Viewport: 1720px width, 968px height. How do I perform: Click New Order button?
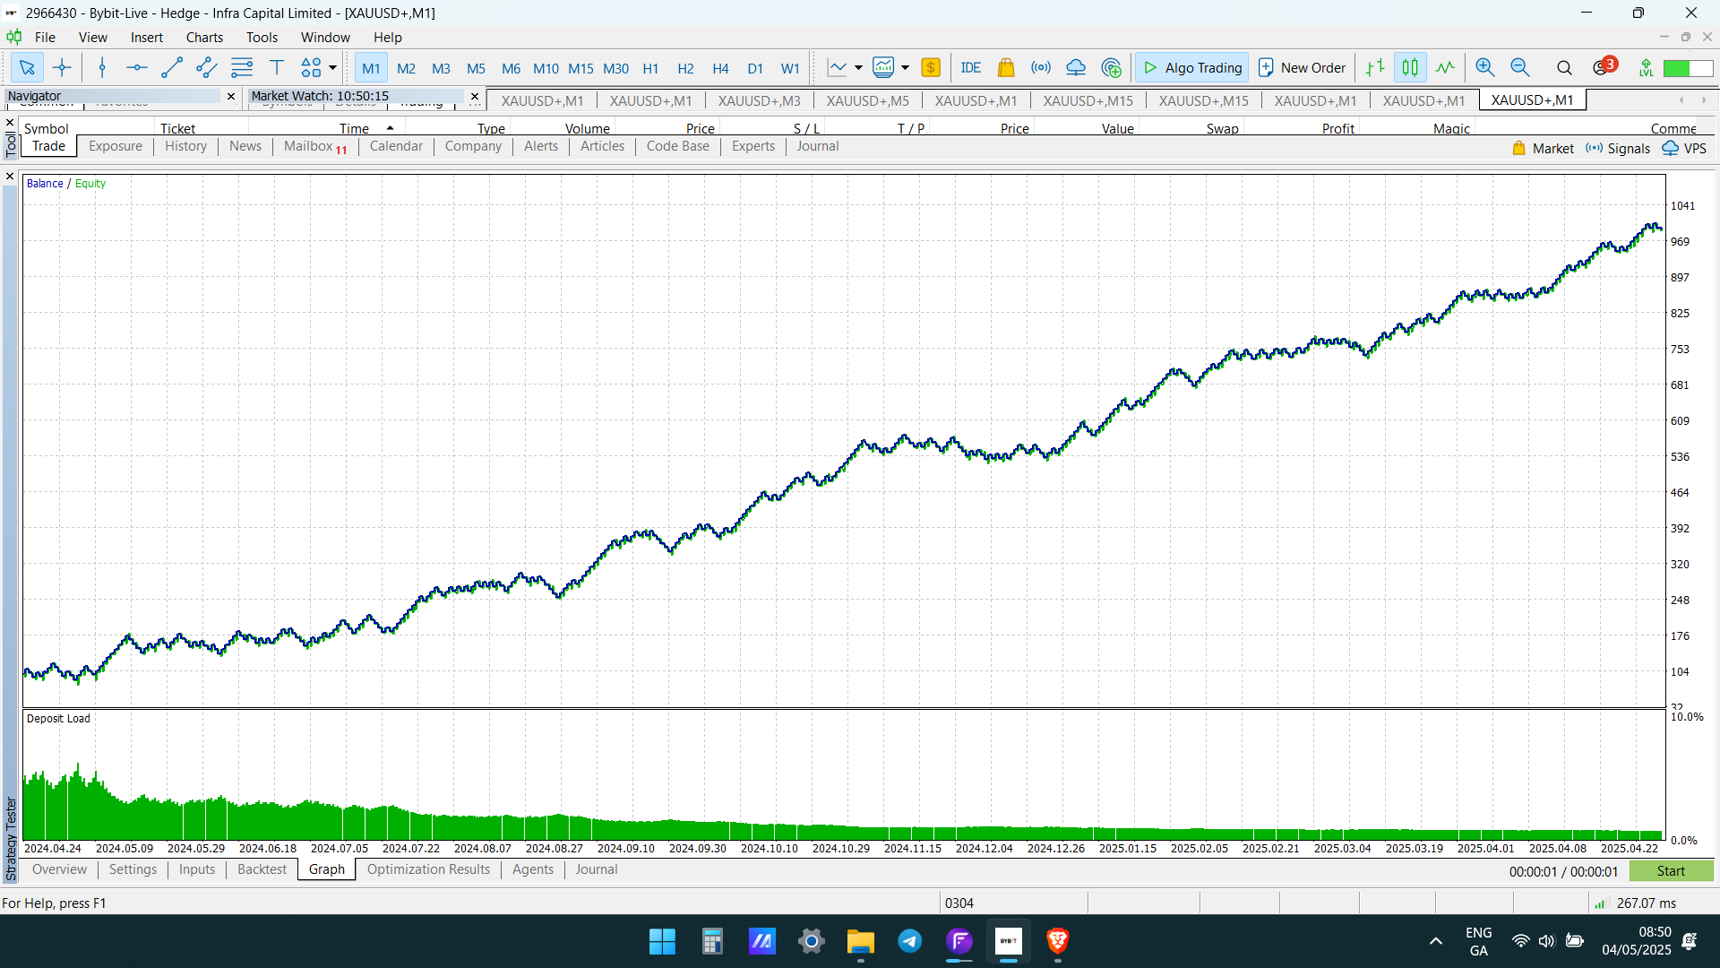[1302, 67]
